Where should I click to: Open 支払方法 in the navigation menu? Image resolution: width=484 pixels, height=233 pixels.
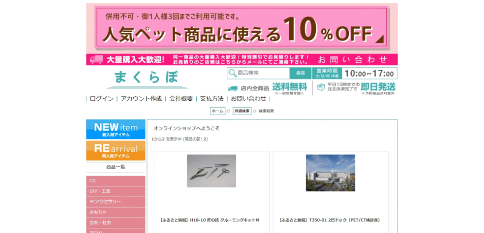point(211,99)
